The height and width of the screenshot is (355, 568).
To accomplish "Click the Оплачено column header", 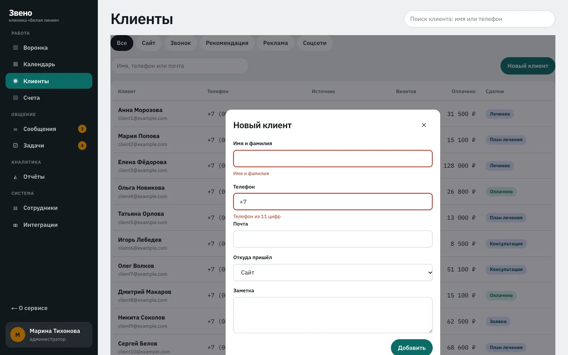I will 463,92.
